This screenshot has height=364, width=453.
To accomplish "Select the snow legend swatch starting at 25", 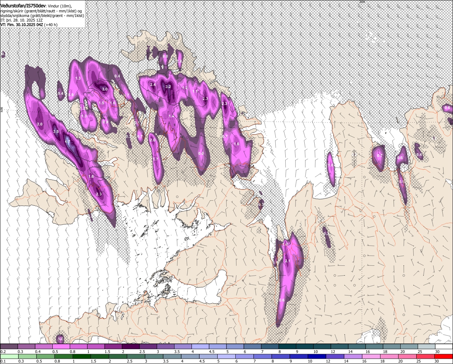I will [426, 347].
